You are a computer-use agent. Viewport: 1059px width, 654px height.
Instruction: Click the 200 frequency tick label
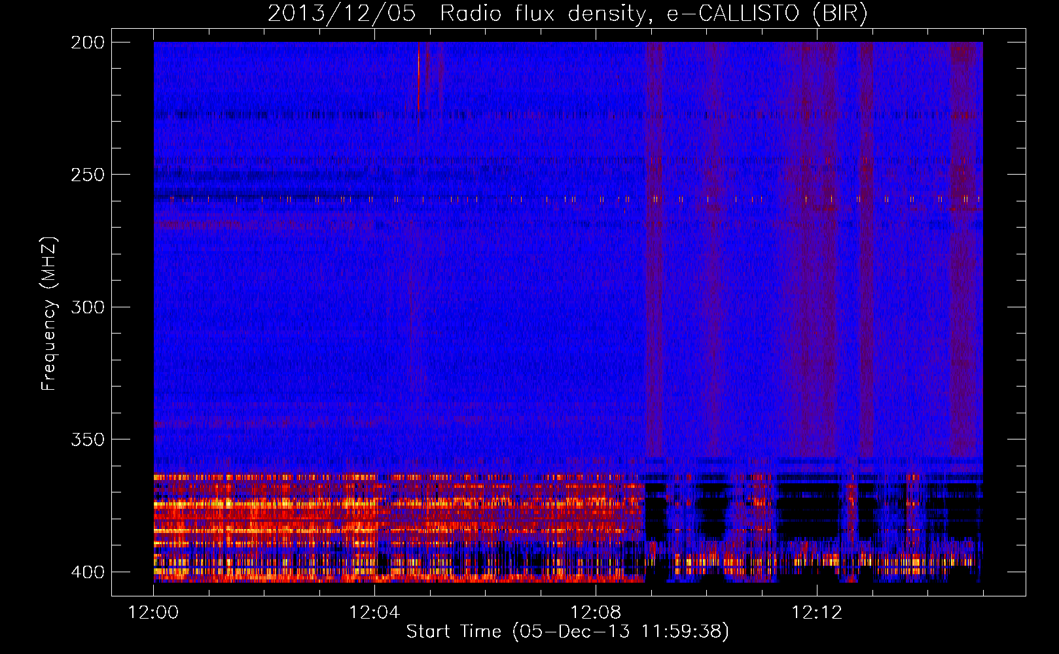(87, 43)
